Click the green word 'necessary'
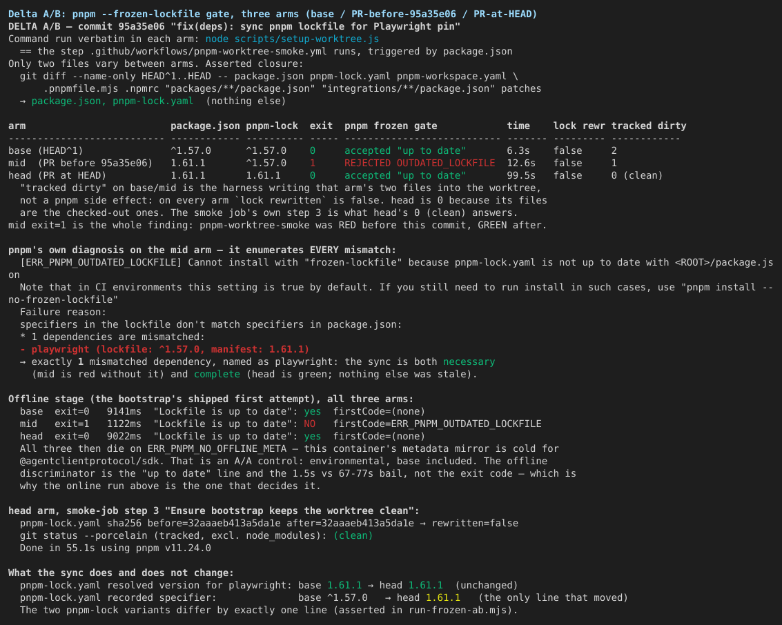Viewport: 782px width, 625px height. [x=469, y=362]
